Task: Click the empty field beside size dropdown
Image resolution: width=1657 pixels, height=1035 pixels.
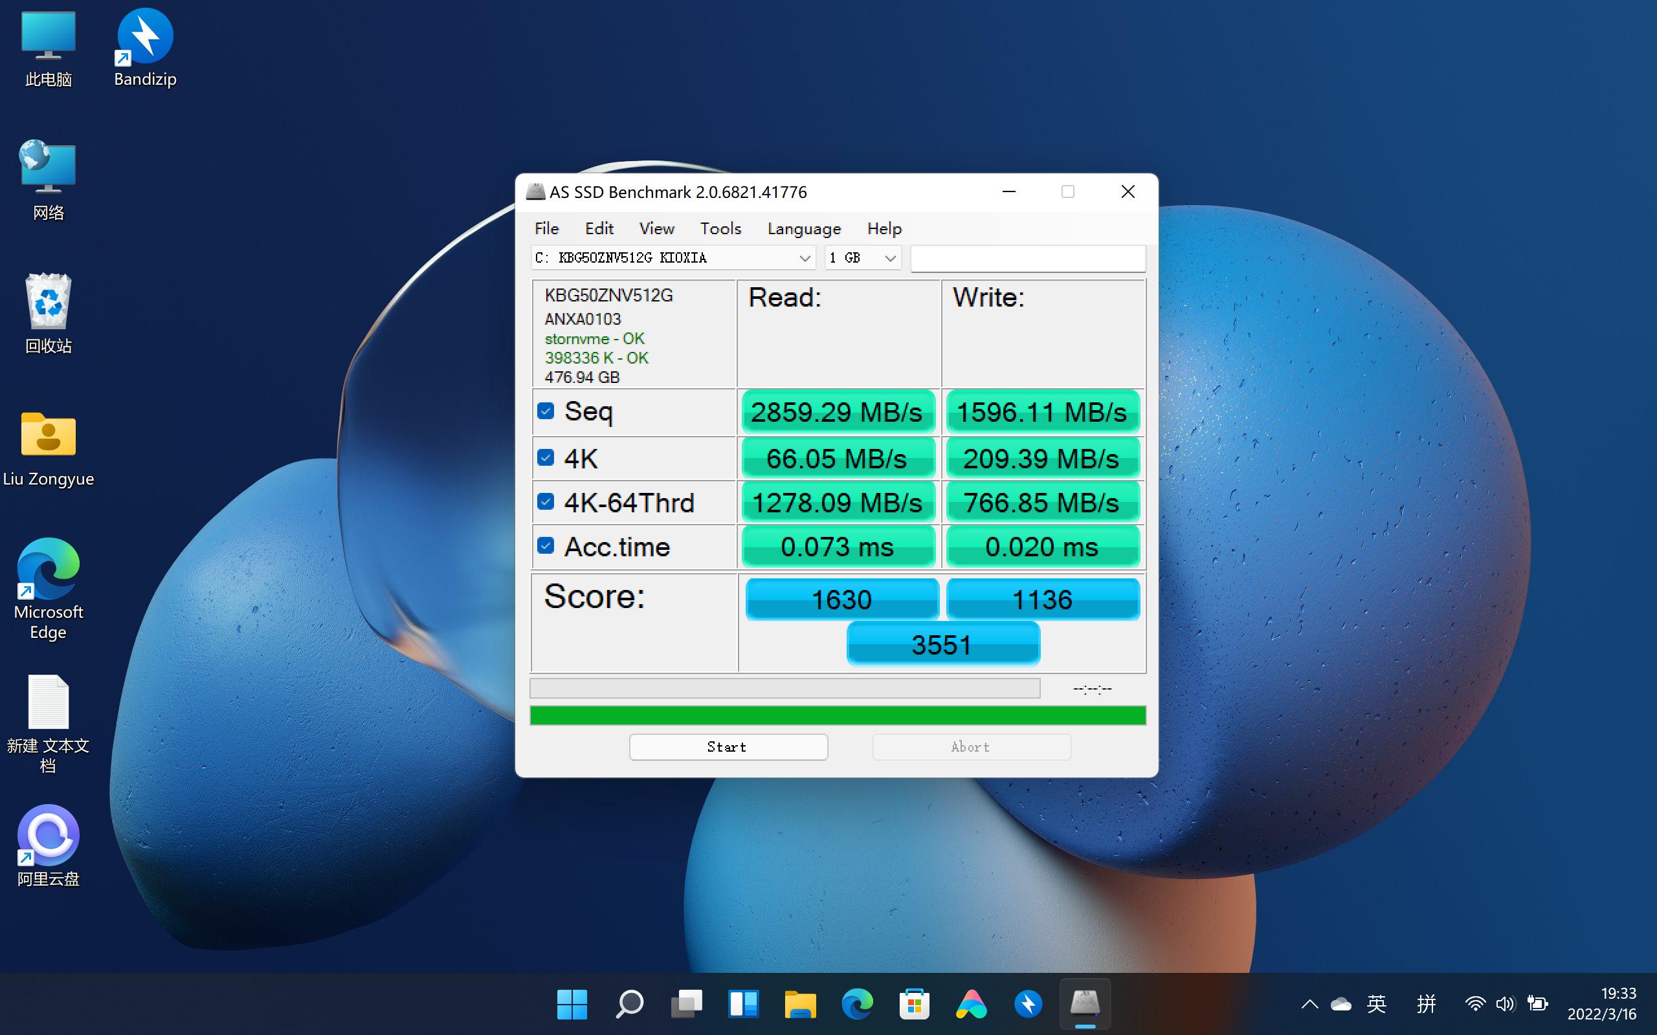Action: [1026, 258]
